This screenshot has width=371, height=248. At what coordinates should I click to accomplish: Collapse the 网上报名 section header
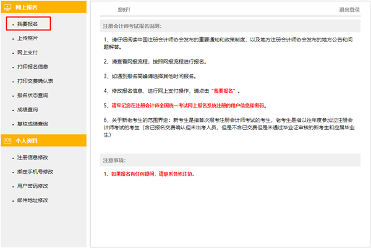click(43, 7)
